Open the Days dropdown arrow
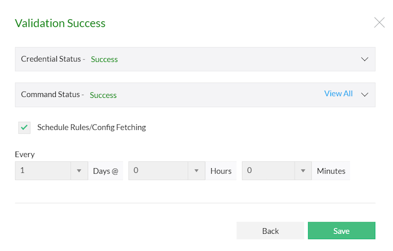Screen dimensions: 393x251 [x=79, y=170]
